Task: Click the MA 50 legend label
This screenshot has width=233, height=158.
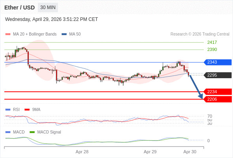Action: click(x=75, y=34)
